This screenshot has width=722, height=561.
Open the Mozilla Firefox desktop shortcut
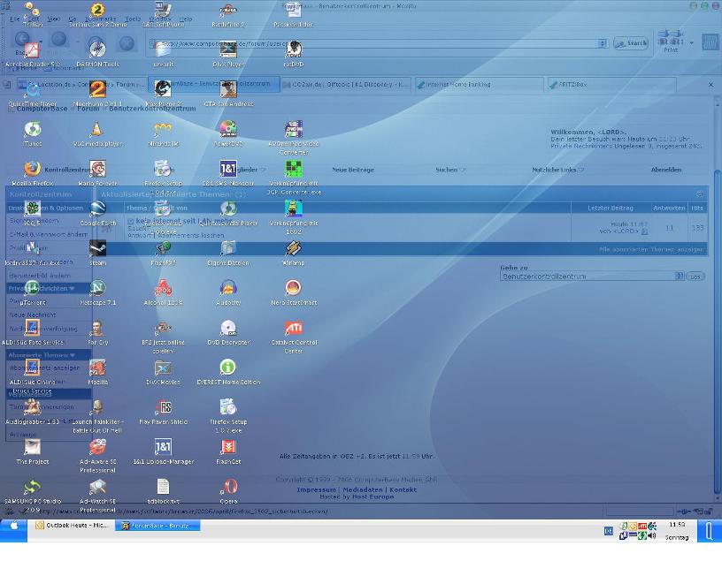(x=32, y=172)
